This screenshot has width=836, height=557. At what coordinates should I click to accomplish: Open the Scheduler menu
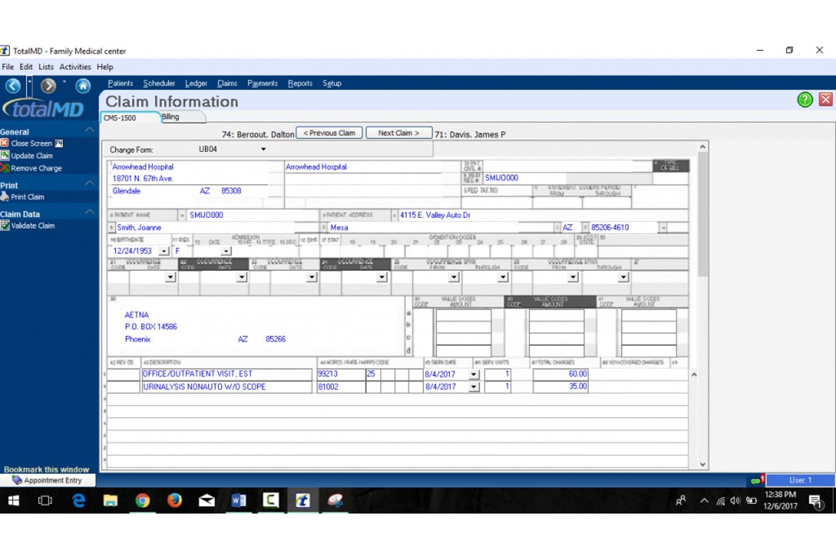tap(159, 83)
